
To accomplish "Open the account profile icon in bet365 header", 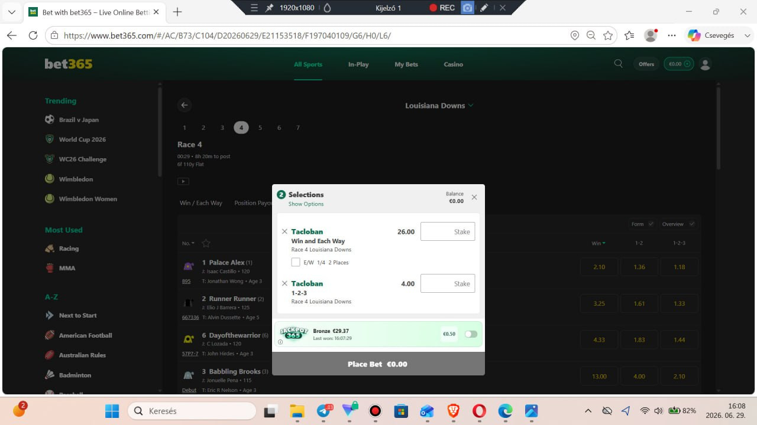I will [705, 64].
